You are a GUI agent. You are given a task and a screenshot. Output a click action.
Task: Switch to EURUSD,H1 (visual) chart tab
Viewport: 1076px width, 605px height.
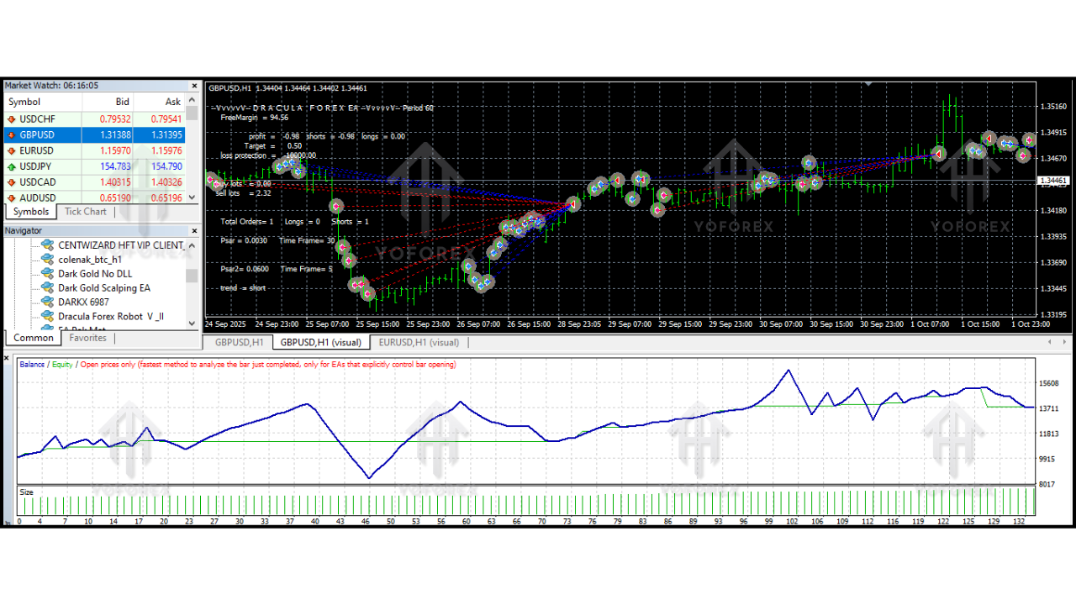(x=419, y=343)
